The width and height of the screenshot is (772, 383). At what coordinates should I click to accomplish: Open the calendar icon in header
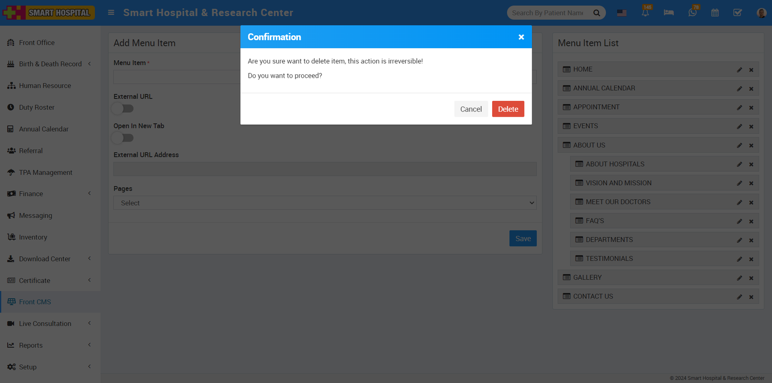coord(715,13)
